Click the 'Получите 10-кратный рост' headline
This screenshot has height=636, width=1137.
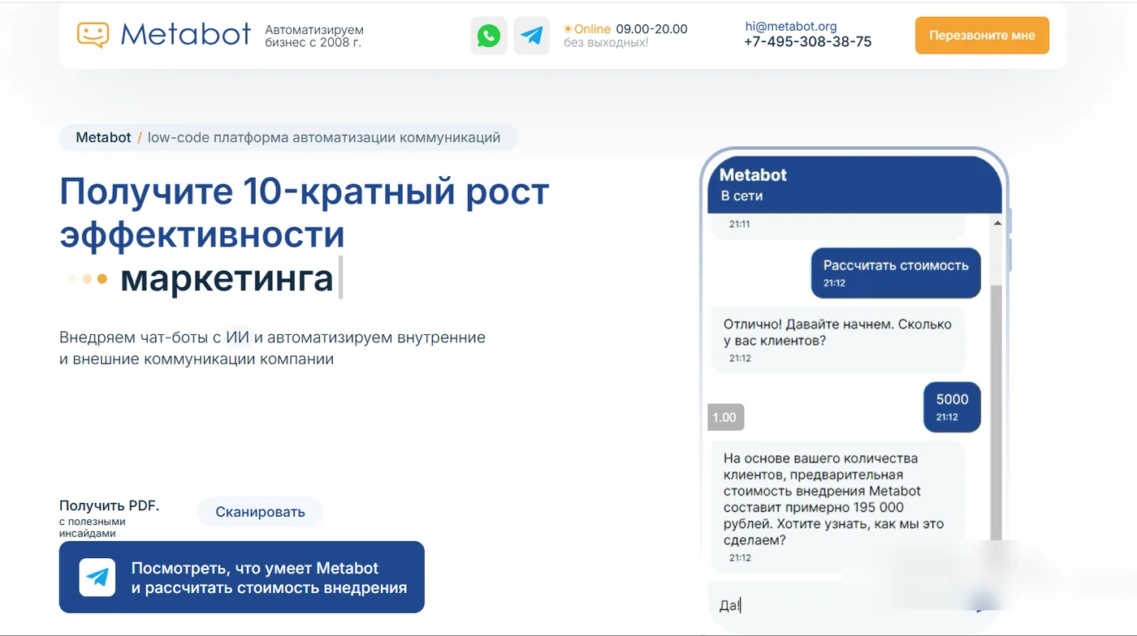coord(305,191)
